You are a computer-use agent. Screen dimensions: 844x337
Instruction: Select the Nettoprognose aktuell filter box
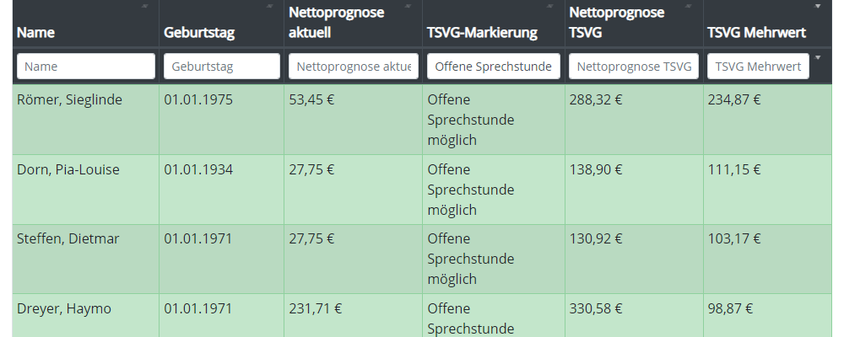coord(354,67)
